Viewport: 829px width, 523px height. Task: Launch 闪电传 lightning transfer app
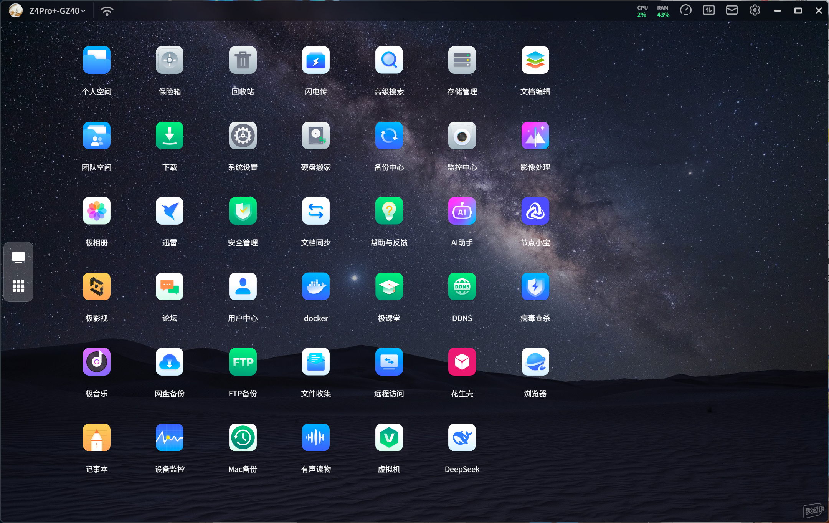pos(316,60)
